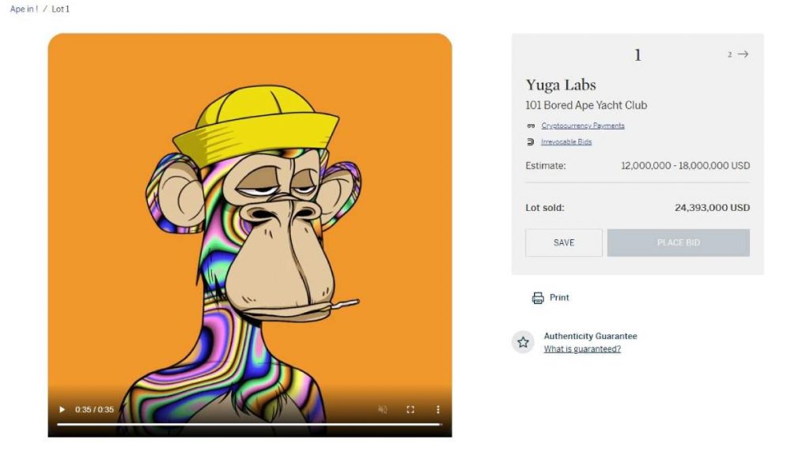Screen dimensions: 810x455
Task: Click the Yuga Labs title
Action: 561,85
